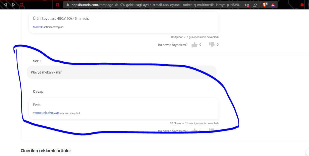Viewport: 309px width, 156px height.
Task: Bookmark this page with the bookmark icon
Action: tap(58, 5)
